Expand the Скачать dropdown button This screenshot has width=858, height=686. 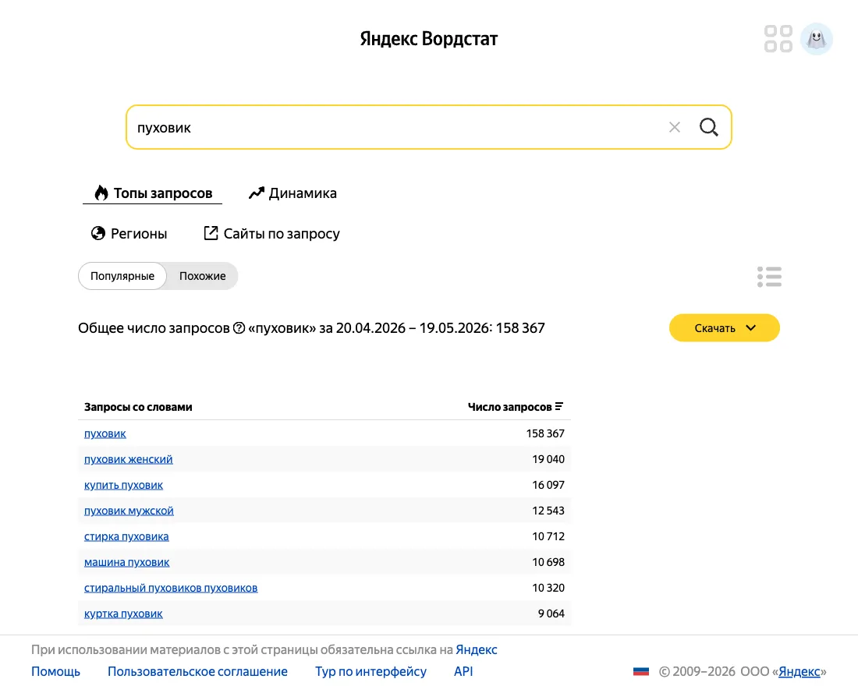724,327
